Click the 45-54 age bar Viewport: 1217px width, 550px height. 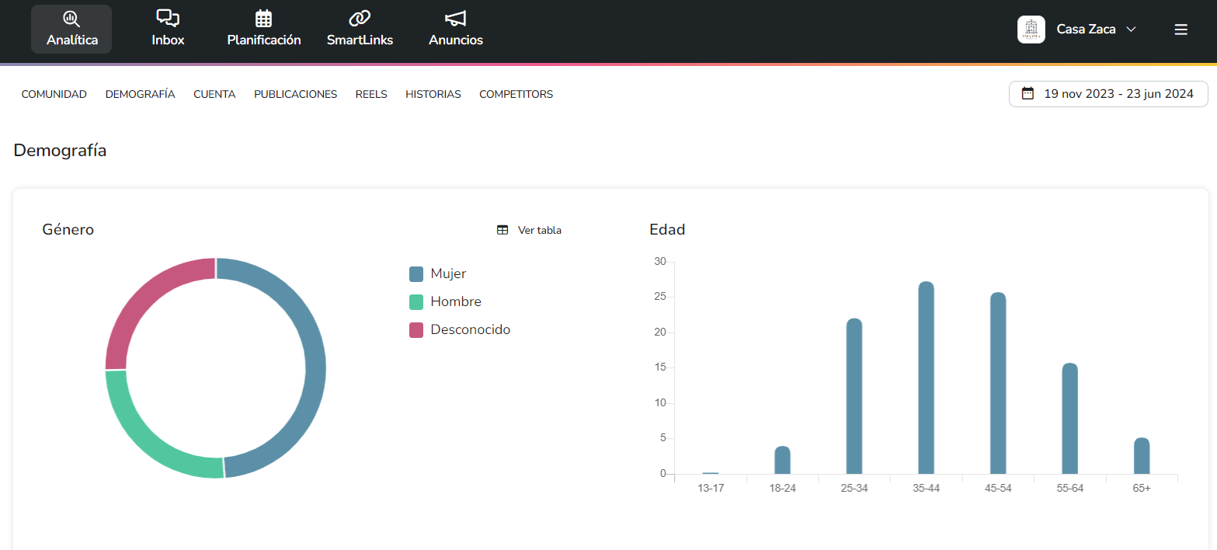(998, 383)
